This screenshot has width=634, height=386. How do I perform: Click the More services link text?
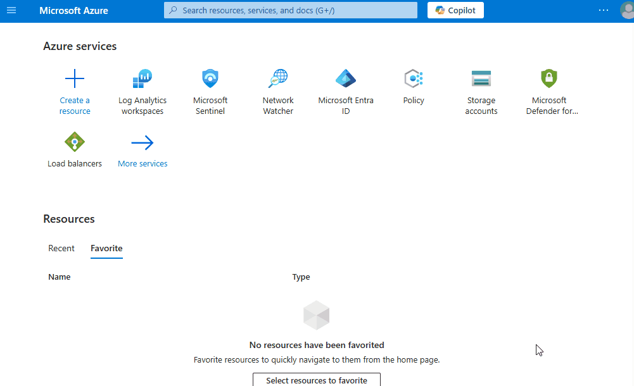click(x=143, y=163)
